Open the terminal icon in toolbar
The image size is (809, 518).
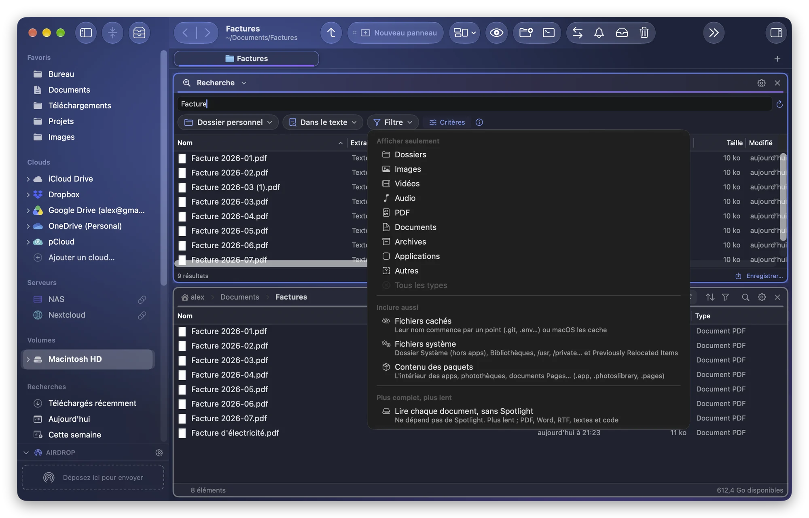pyautogui.click(x=549, y=33)
